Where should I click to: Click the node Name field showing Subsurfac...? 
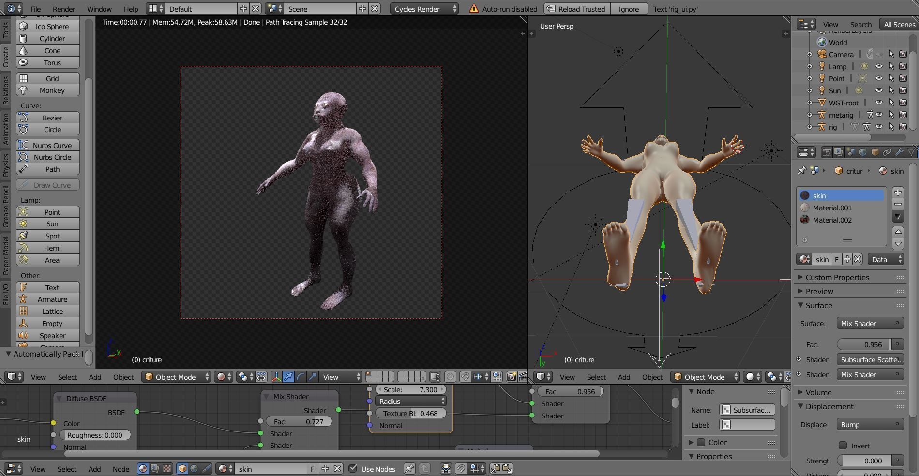tap(747, 410)
